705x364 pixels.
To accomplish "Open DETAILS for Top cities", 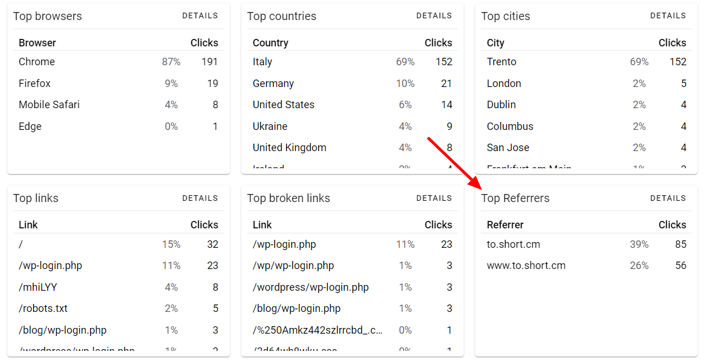I will (668, 15).
